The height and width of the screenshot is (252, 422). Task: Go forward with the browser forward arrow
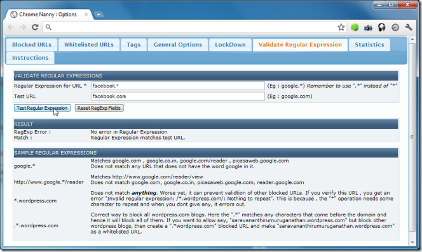(23, 27)
